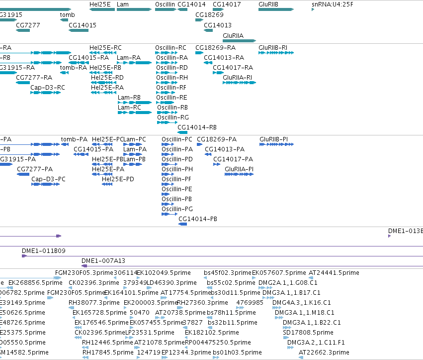The width and height of the screenshot is (423, 360).
Task: Click the tomb-RA transcript label
Action: 74,68
